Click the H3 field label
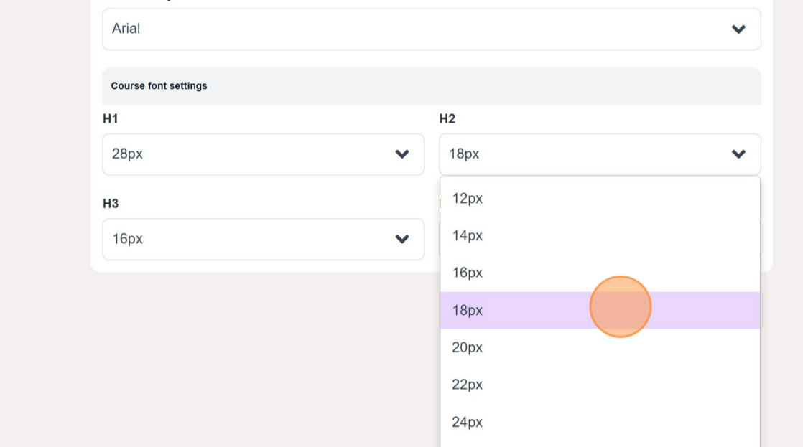Viewport: 803px width, 447px height. 110,204
